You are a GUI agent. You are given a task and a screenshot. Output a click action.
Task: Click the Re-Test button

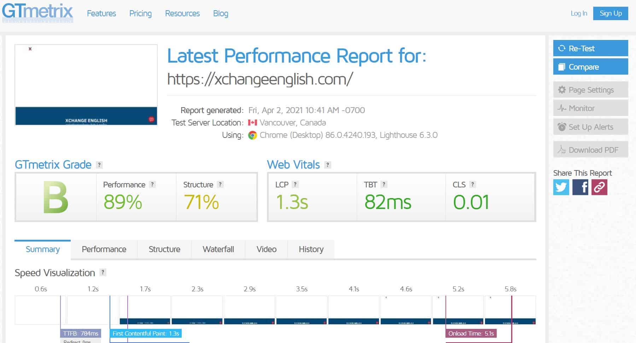590,48
